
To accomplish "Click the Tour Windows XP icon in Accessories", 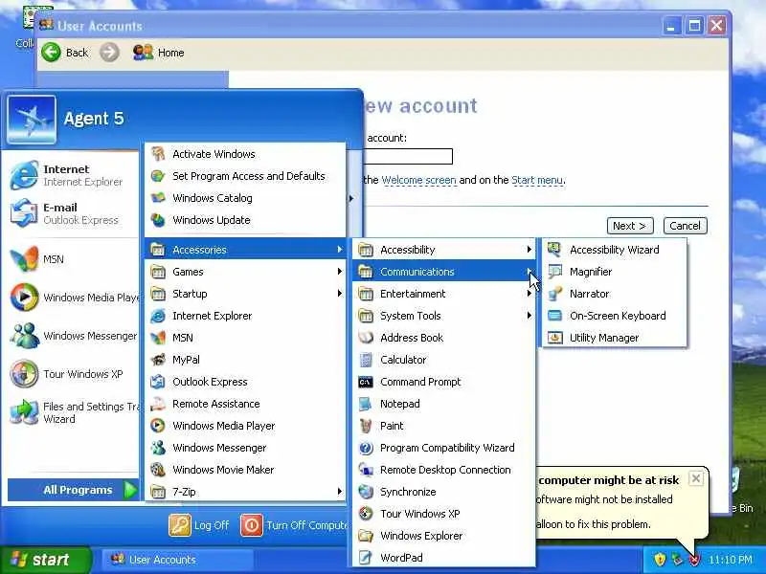I will point(366,514).
